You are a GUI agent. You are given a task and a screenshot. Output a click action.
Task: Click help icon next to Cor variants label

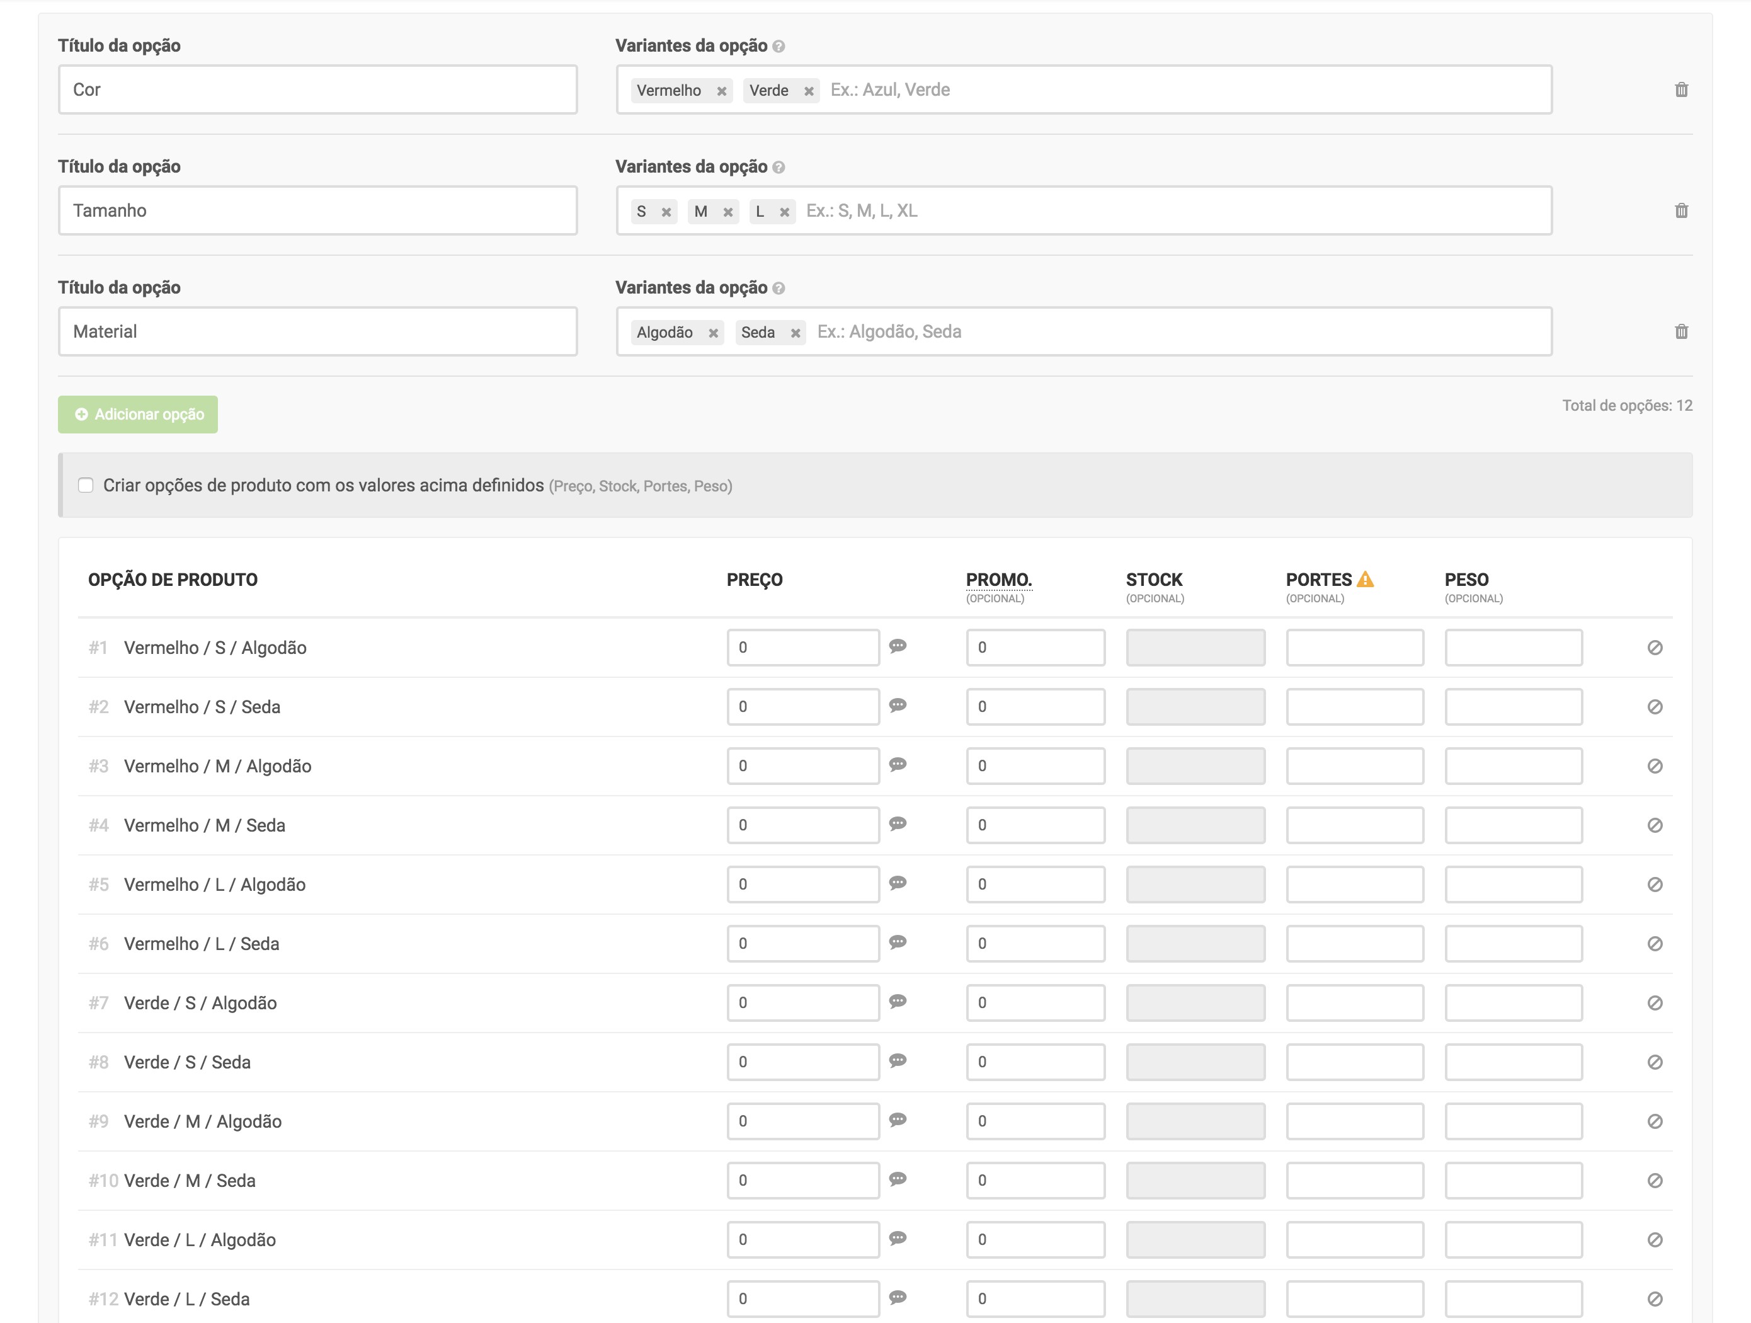[x=779, y=47]
